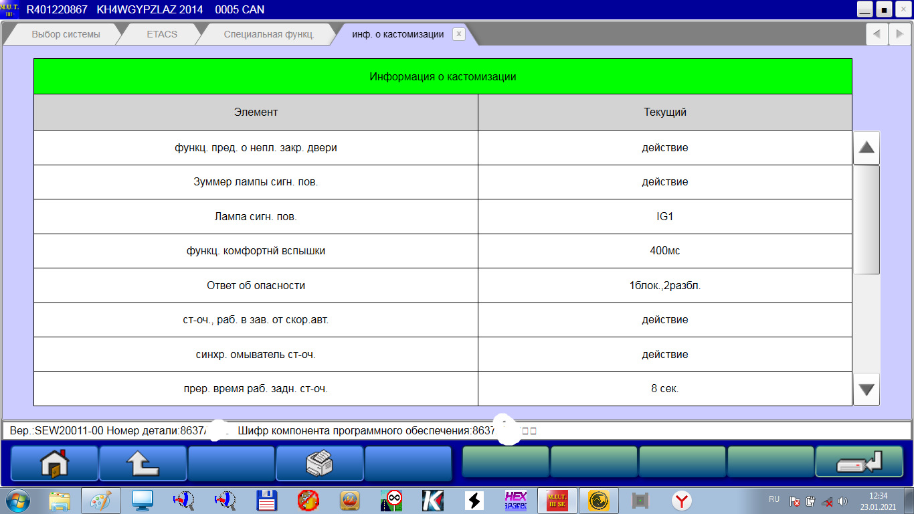Click the 'Информация о кастомизации' green header
This screenshot has height=514, width=914.
point(443,76)
